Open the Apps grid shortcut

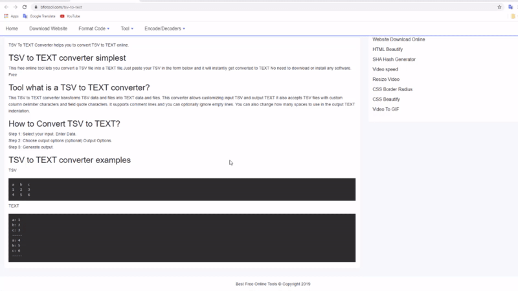11,16
